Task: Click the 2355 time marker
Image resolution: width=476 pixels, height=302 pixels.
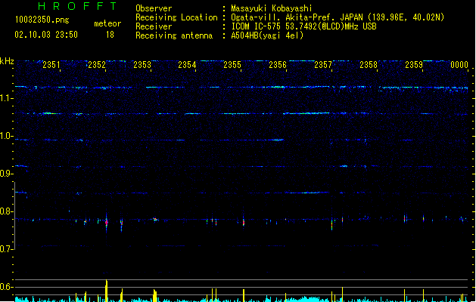Action: tap(232, 65)
